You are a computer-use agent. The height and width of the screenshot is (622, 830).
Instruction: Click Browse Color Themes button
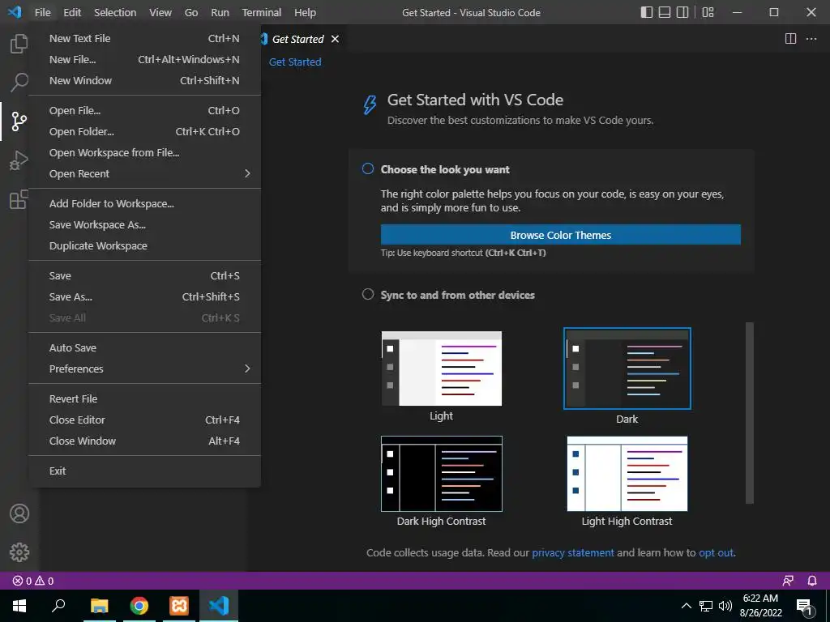[561, 235]
